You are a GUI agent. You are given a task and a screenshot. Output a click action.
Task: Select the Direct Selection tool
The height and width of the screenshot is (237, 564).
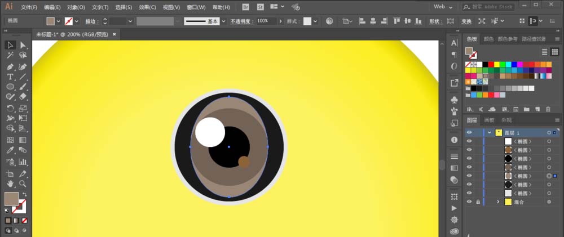[23, 45]
